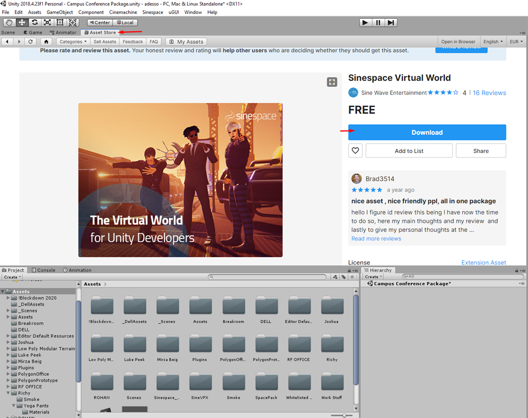
Task: Toggle pivot Center mode
Action: [x=100, y=22]
